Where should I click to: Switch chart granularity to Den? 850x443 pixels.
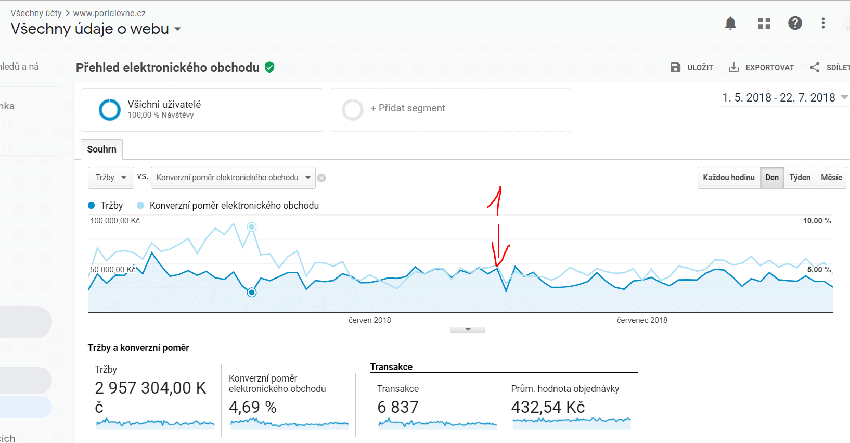(772, 178)
